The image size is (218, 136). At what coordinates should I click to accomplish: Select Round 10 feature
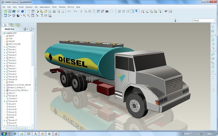click(11, 110)
